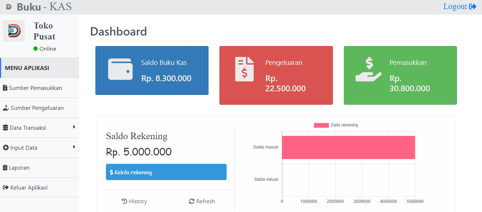Image resolution: width=482 pixels, height=212 pixels.
Task: Click the History icon below the rekening panel
Action: click(x=124, y=201)
